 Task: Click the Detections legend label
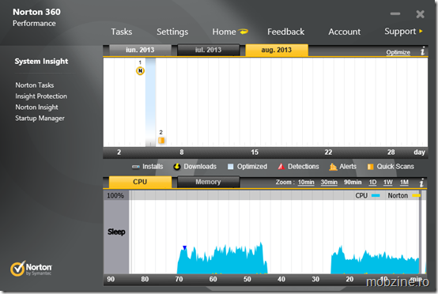304,167
